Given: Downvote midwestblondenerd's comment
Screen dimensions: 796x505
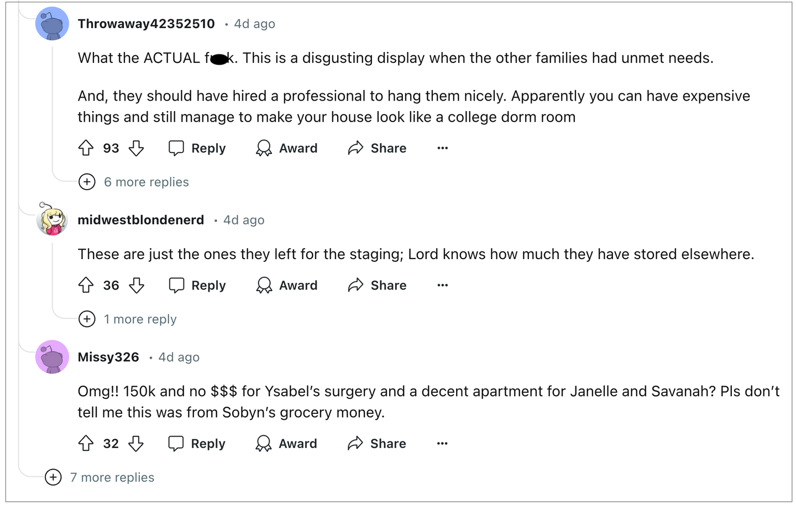Looking at the screenshot, I should tap(136, 285).
